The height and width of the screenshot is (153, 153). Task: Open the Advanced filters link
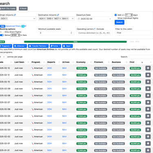click(x=13, y=26)
